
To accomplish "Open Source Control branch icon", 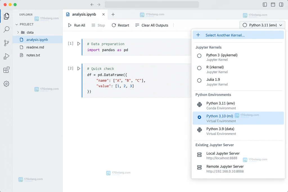I will (x=6, y=43).
